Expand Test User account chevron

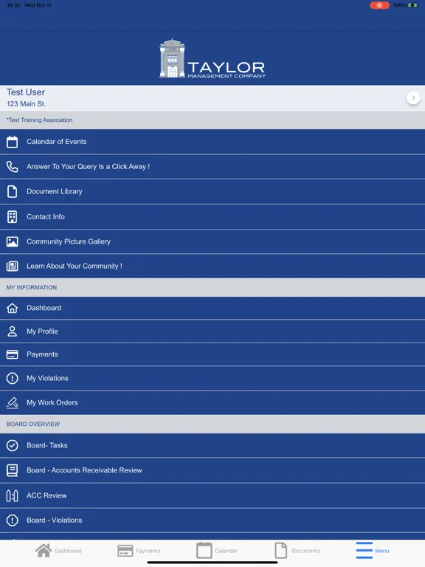coord(413,97)
